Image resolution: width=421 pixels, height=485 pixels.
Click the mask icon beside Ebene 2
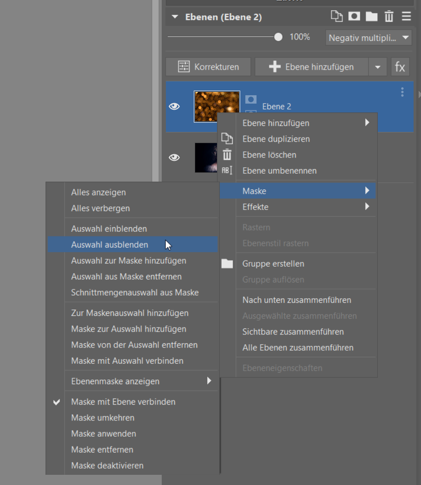click(x=250, y=99)
